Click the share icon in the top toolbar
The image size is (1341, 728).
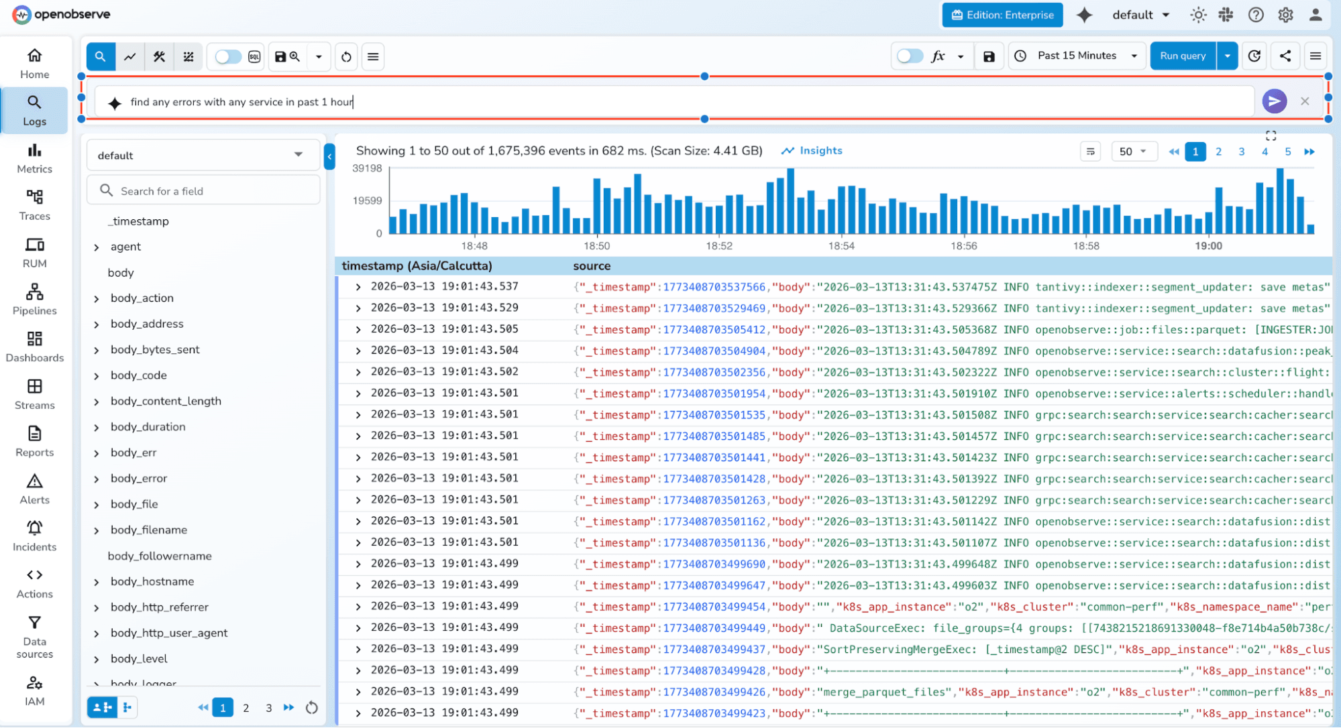(1285, 56)
